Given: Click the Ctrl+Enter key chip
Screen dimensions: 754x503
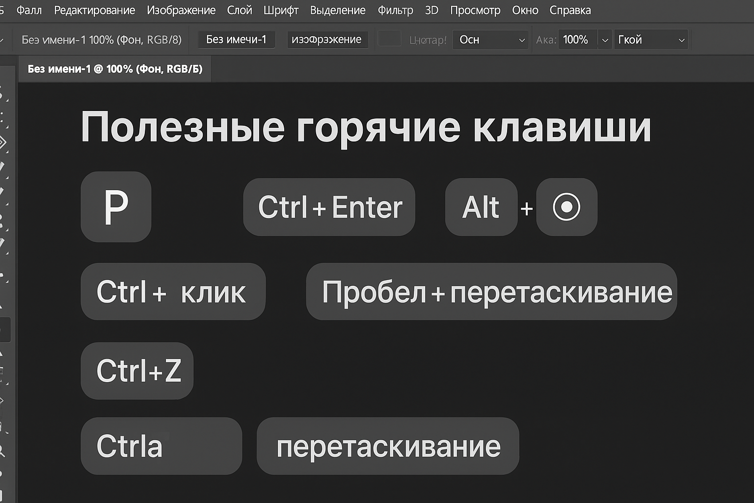Looking at the screenshot, I should tap(329, 207).
